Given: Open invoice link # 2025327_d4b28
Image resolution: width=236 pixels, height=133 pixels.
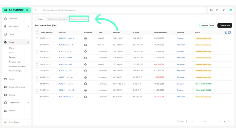Looking at the screenshot, I should 66,38.
